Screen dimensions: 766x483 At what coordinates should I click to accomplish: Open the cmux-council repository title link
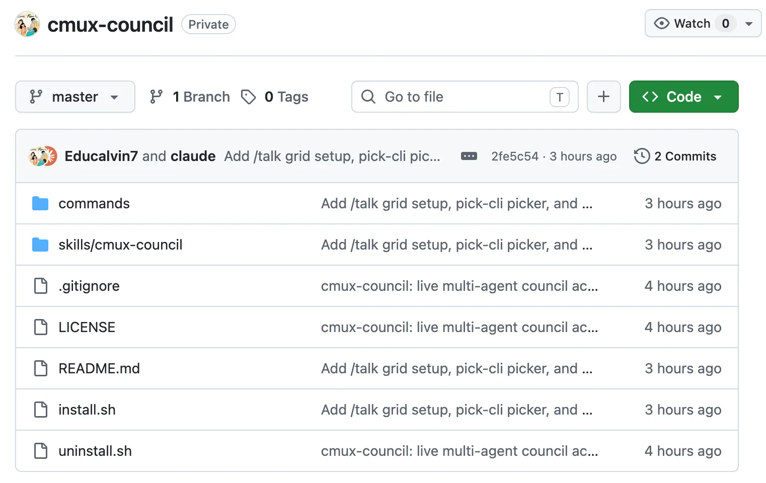[x=110, y=25]
